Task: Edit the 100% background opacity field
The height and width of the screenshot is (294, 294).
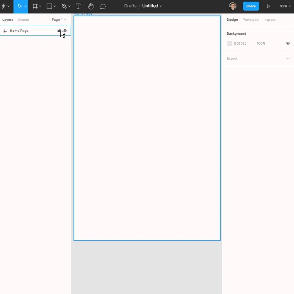Action: click(x=261, y=43)
